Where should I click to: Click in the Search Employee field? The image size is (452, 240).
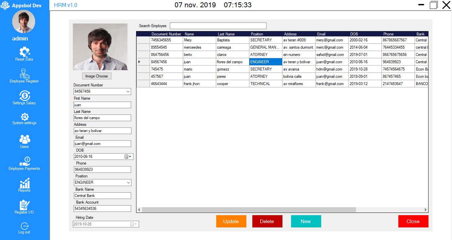pyautogui.click(x=218, y=26)
